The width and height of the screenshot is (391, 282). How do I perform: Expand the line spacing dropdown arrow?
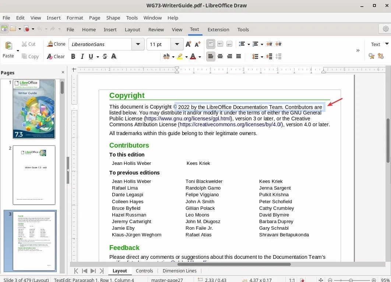coord(262,56)
